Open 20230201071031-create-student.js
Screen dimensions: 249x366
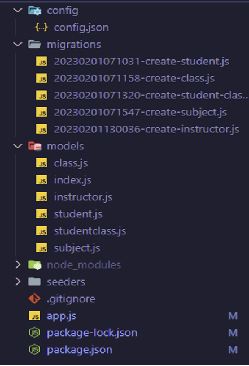point(141,62)
